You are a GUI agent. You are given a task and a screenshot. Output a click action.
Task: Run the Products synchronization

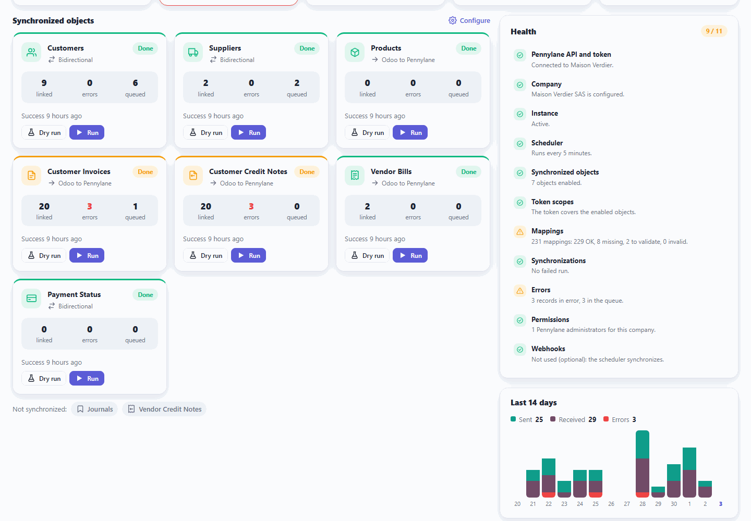(410, 133)
